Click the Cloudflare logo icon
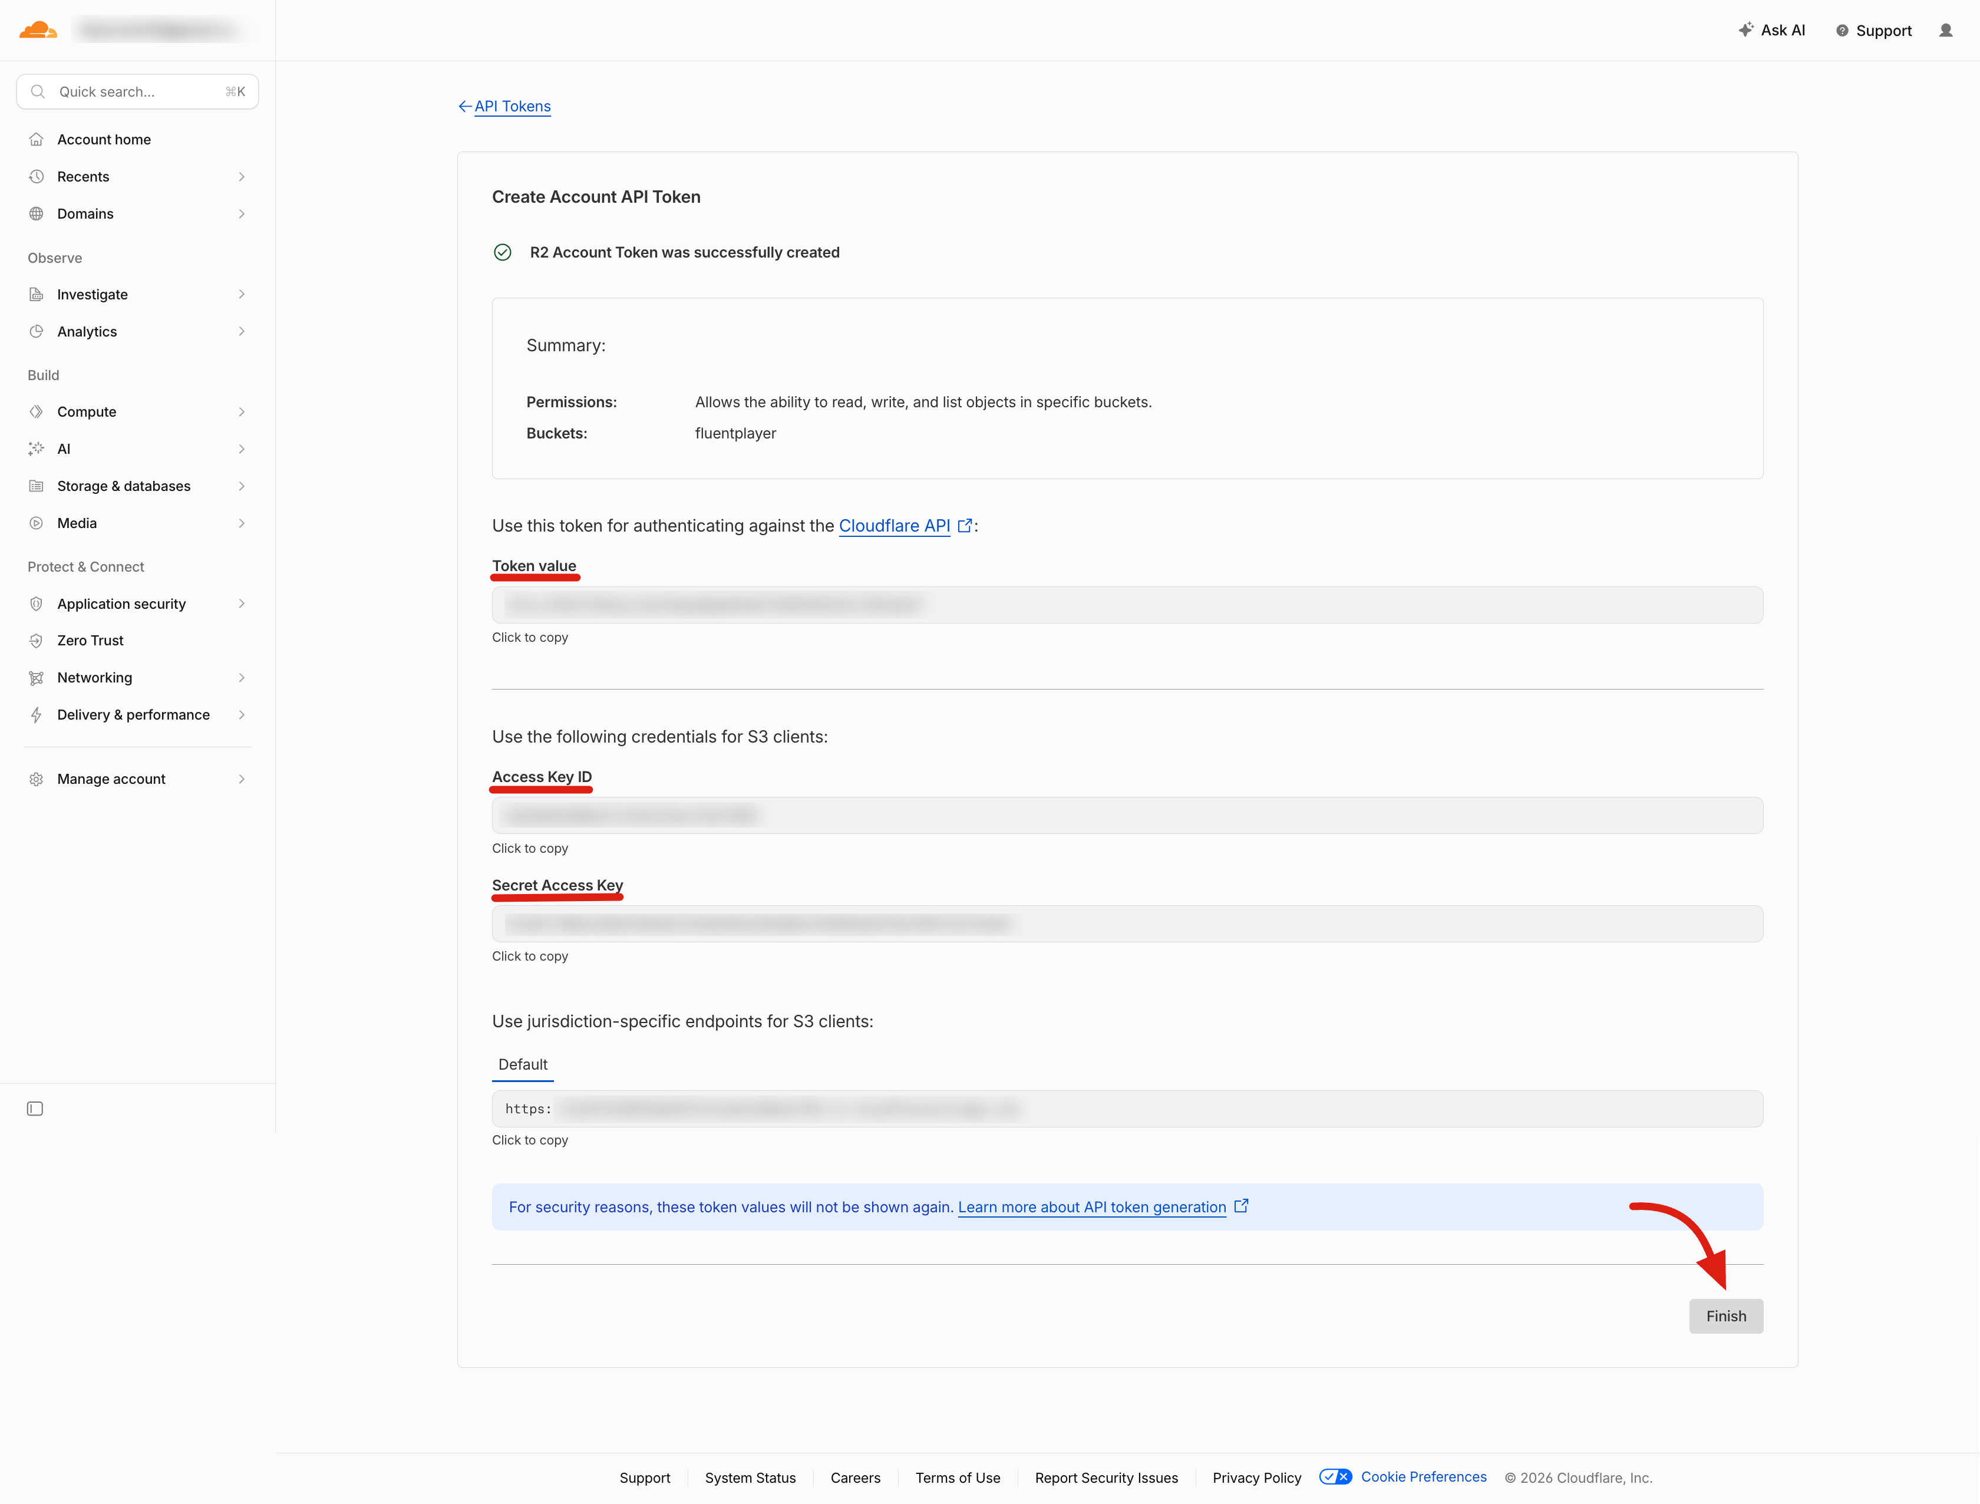Screen dimensions: 1980x1504 click(x=38, y=31)
